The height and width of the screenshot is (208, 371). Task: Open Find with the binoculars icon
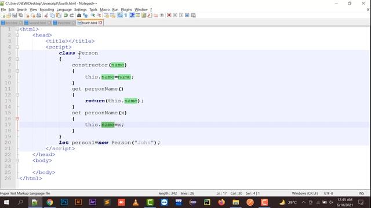pos(79,16)
